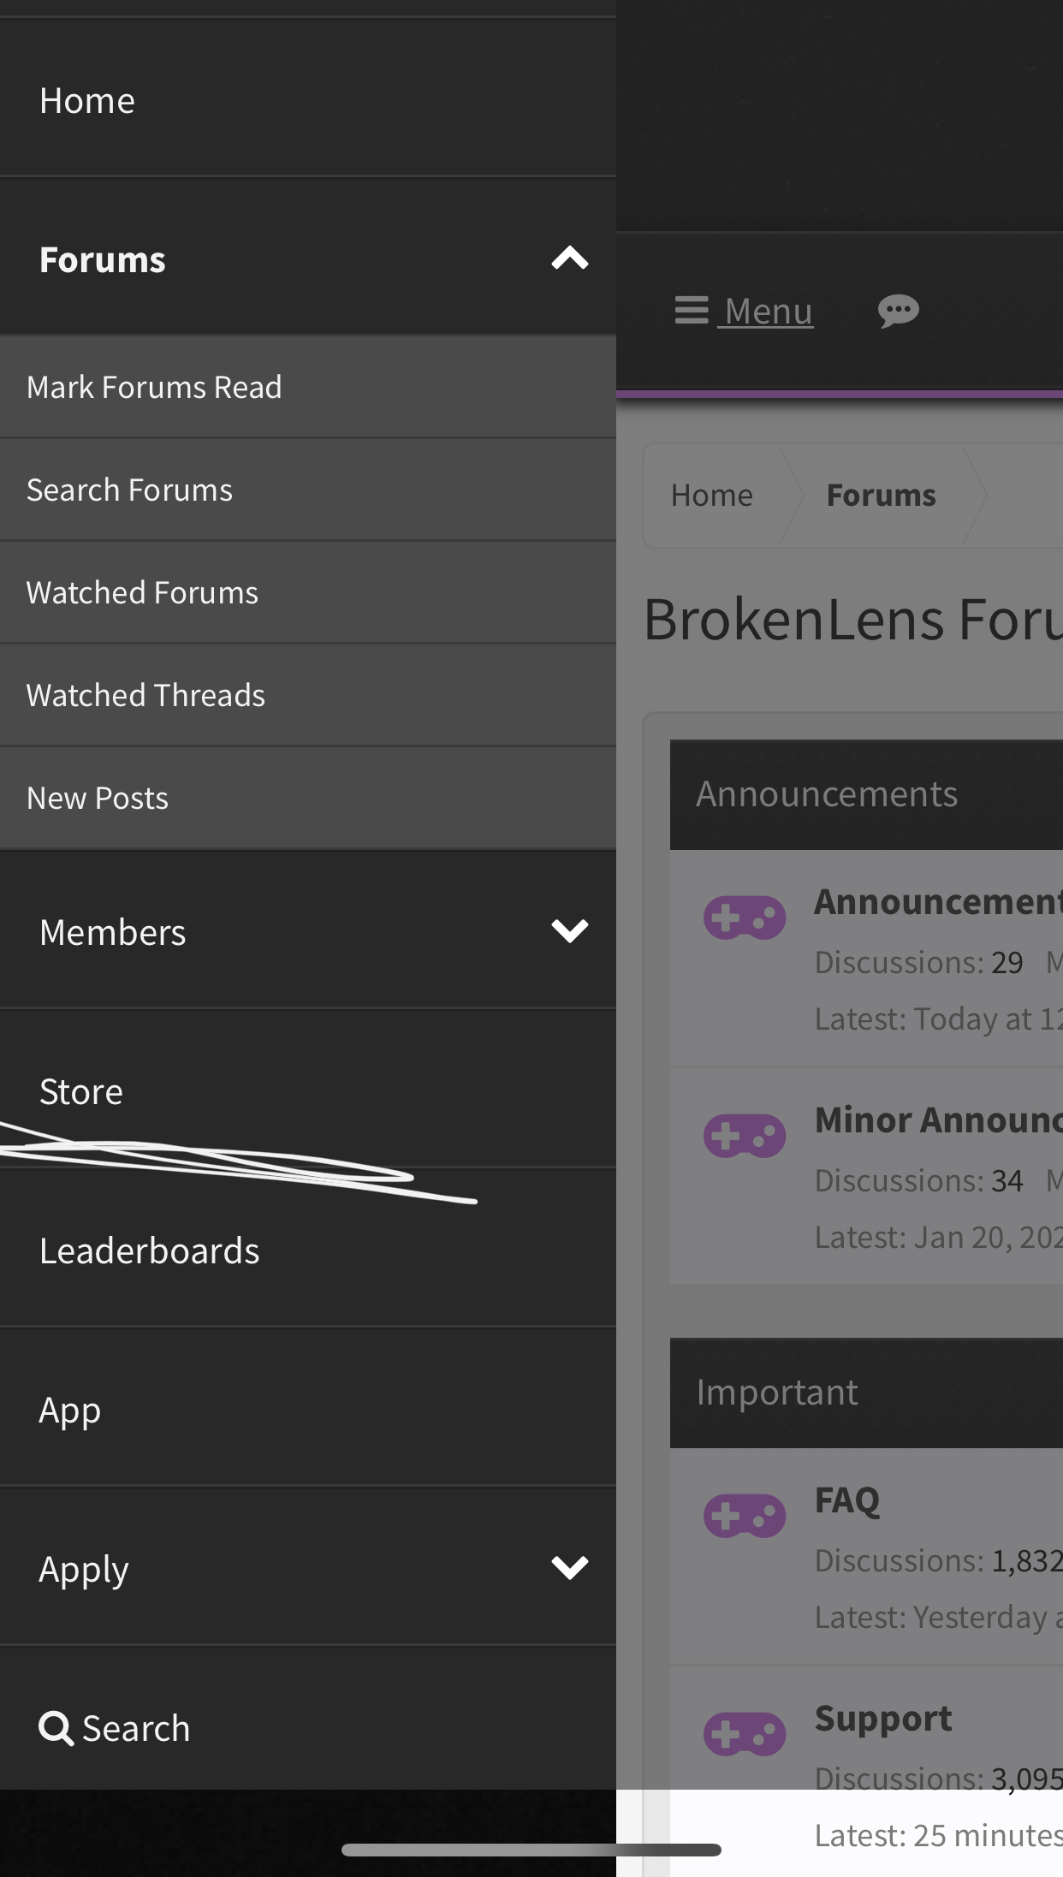Click the Support forum gamepad icon
The height and width of the screenshot is (1877, 1063).
[x=745, y=1734]
